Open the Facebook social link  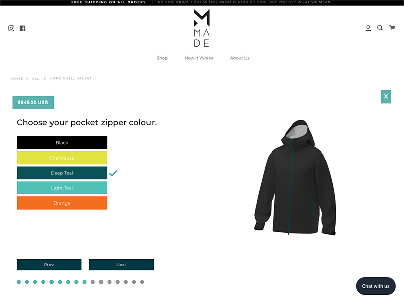(x=23, y=28)
